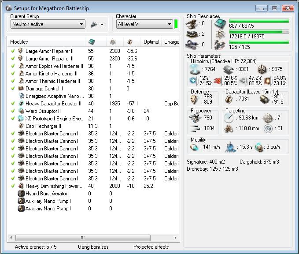Screen dimensions: 299x254
Task: Click the drone bandwidth icon beside 125 / 125
Action: coord(220,45)
